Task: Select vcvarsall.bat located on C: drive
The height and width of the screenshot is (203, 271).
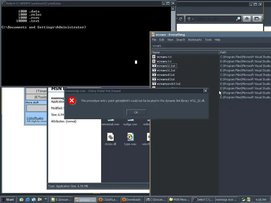Action: coord(166,75)
